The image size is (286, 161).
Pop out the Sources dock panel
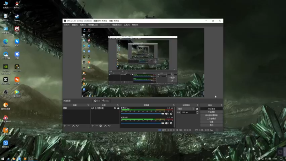pyautogui.click(x=118, y=105)
